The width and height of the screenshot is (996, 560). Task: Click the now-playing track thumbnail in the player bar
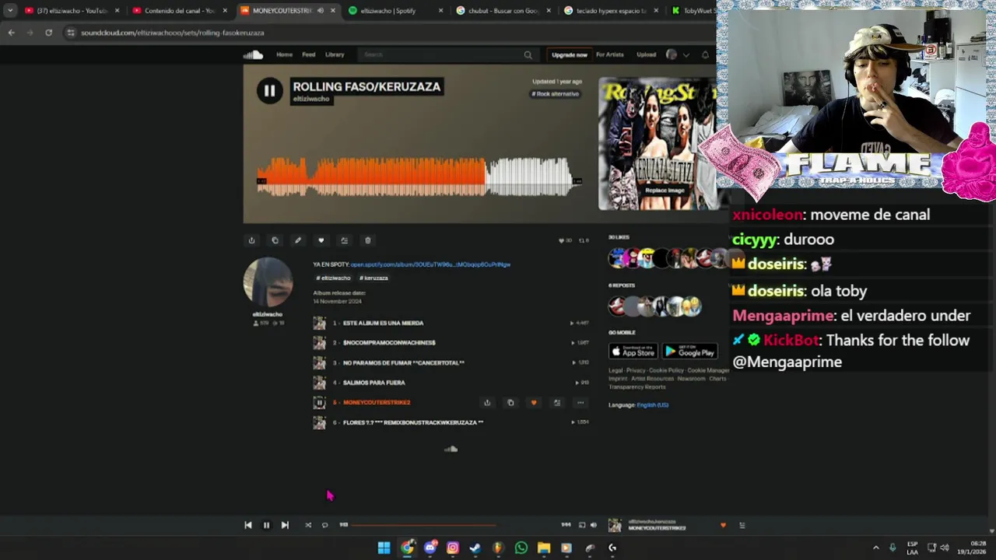(615, 525)
